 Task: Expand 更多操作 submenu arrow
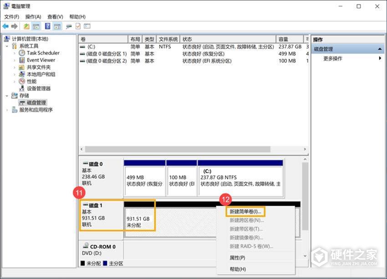380,58
